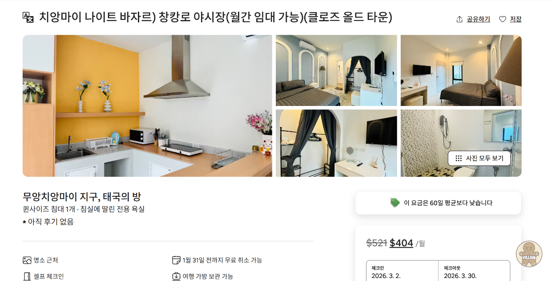
Task: Open the 체크인 date field 2026. 3. 2.
Action: [402, 272]
